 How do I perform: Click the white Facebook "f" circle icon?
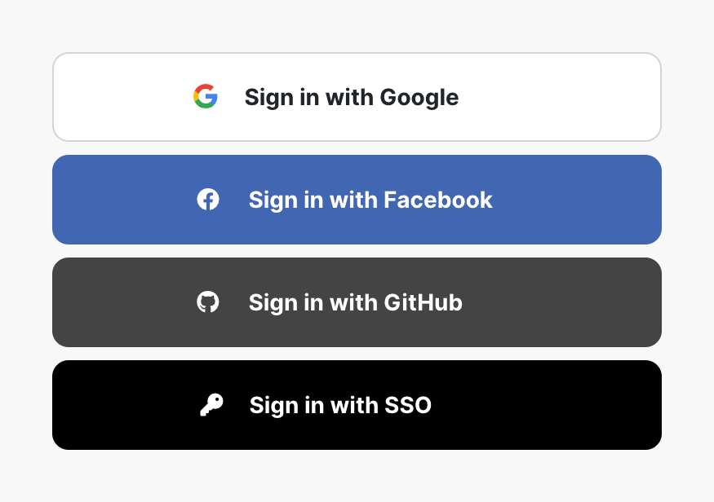[x=208, y=200]
